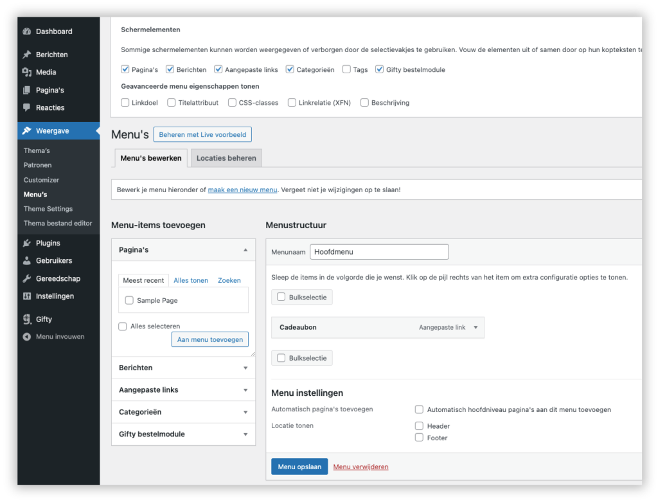This screenshot has width=658, height=500.
Task: Toggle the Berichten screen element checkbox
Action: [170, 69]
